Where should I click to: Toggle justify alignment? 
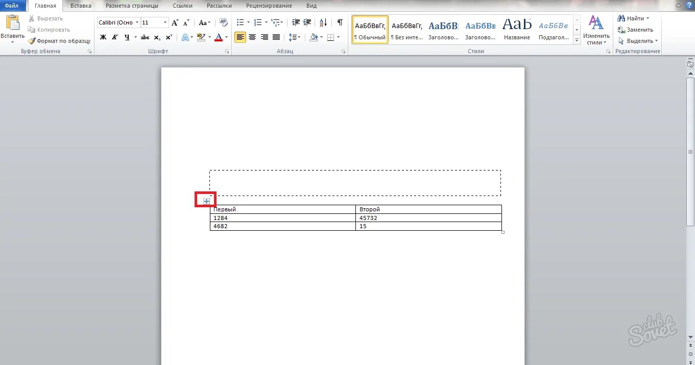(x=276, y=37)
